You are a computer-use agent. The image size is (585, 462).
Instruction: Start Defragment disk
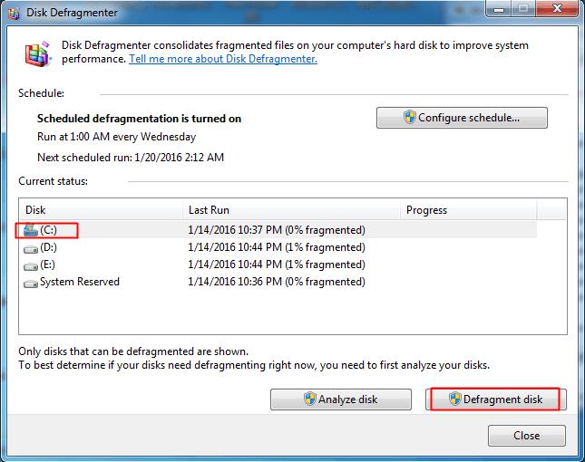(496, 399)
